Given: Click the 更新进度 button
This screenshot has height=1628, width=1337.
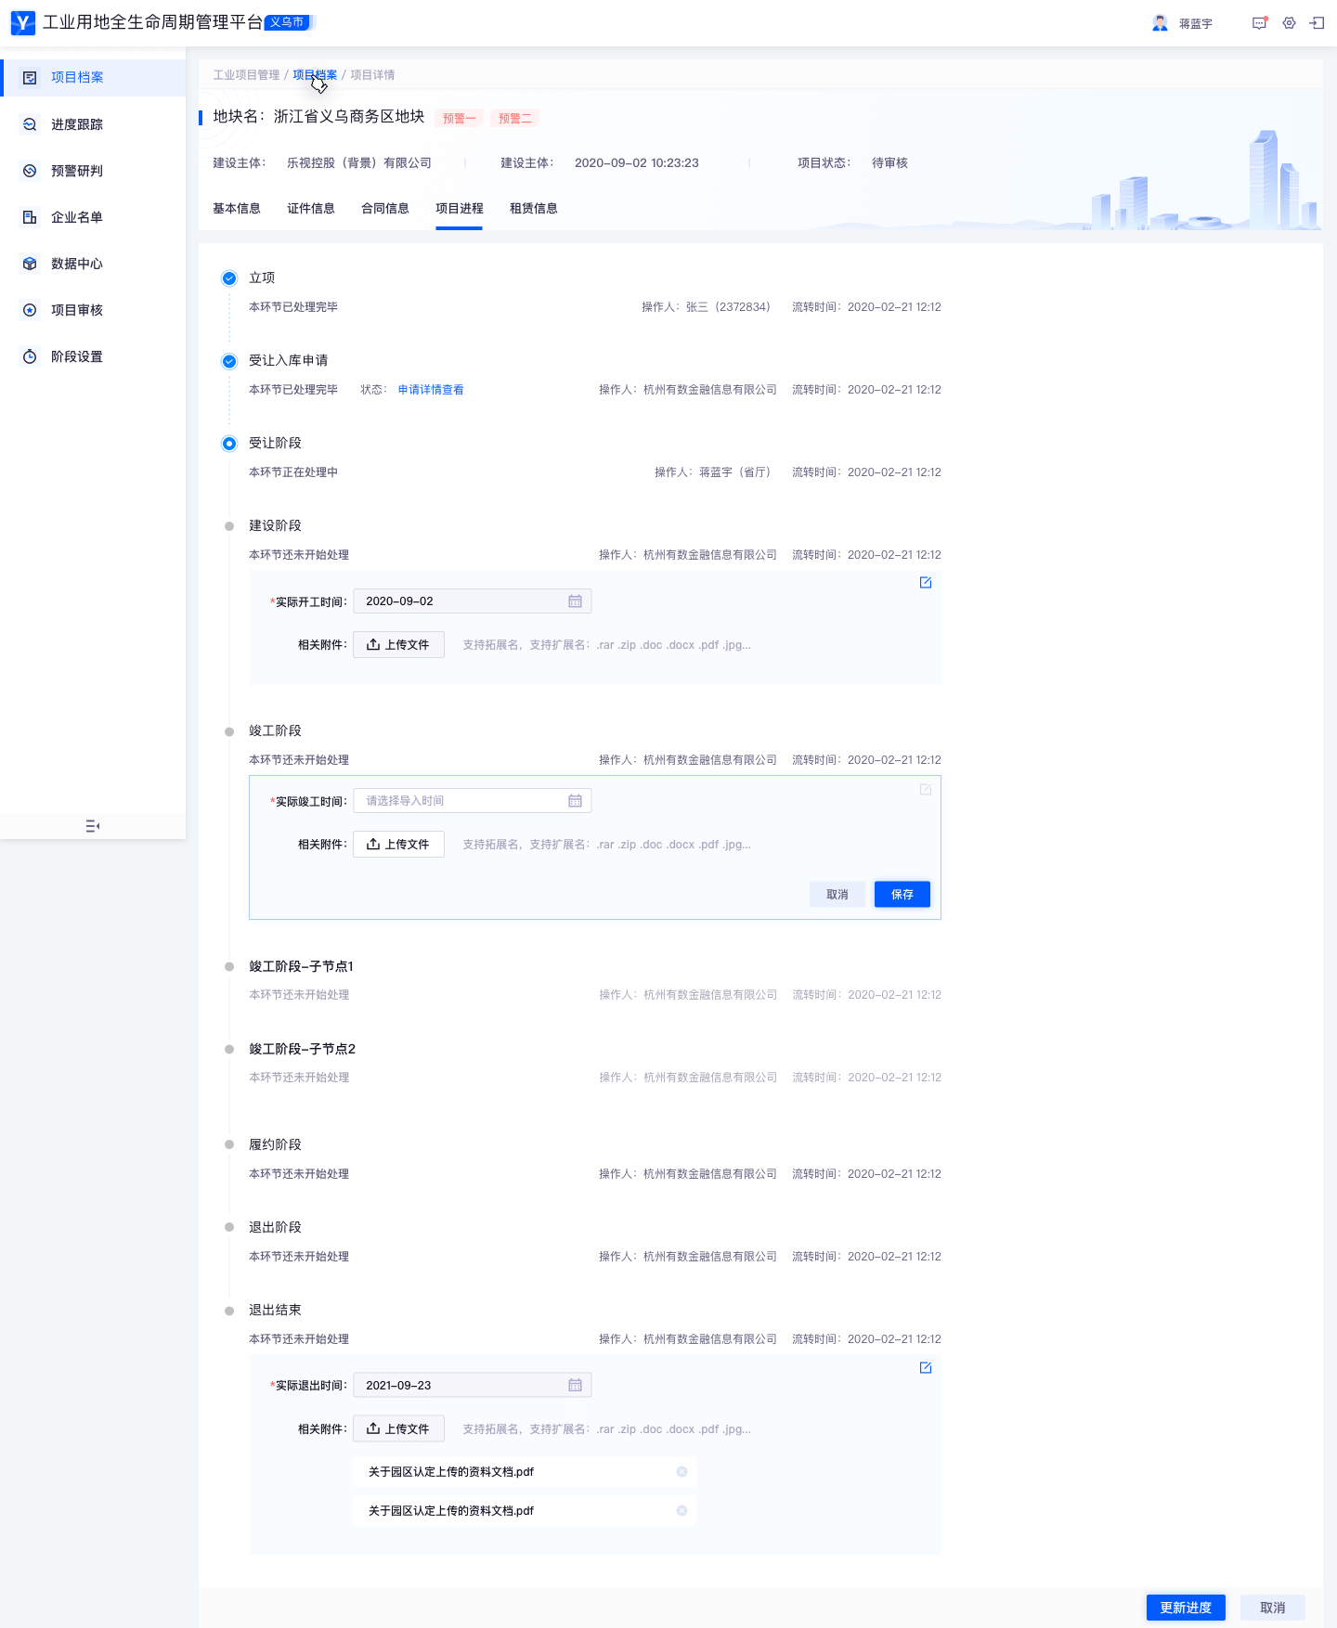Looking at the screenshot, I should (1186, 1608).
